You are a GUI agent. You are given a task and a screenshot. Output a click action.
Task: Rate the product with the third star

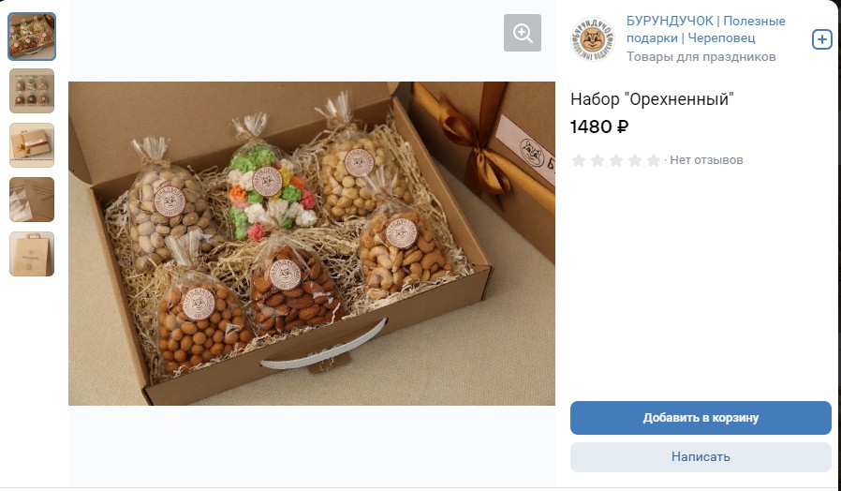click(x=615, y=160)
